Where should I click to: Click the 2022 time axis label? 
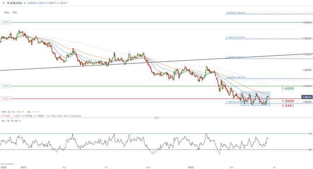point(190,167)
